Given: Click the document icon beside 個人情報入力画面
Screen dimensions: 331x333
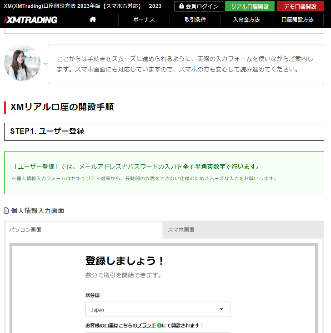Looking at the screenshot, I should 6,211.
